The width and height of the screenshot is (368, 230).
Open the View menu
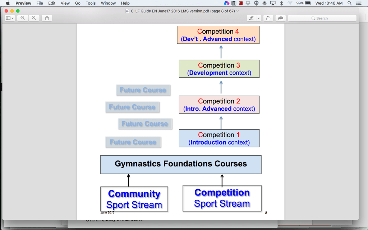pos(65,3)
